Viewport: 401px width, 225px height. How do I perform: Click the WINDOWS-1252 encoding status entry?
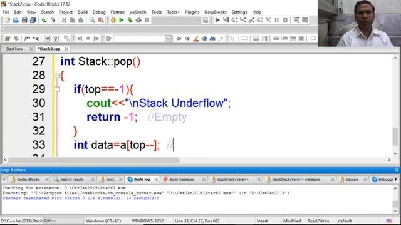click(148, 221)
